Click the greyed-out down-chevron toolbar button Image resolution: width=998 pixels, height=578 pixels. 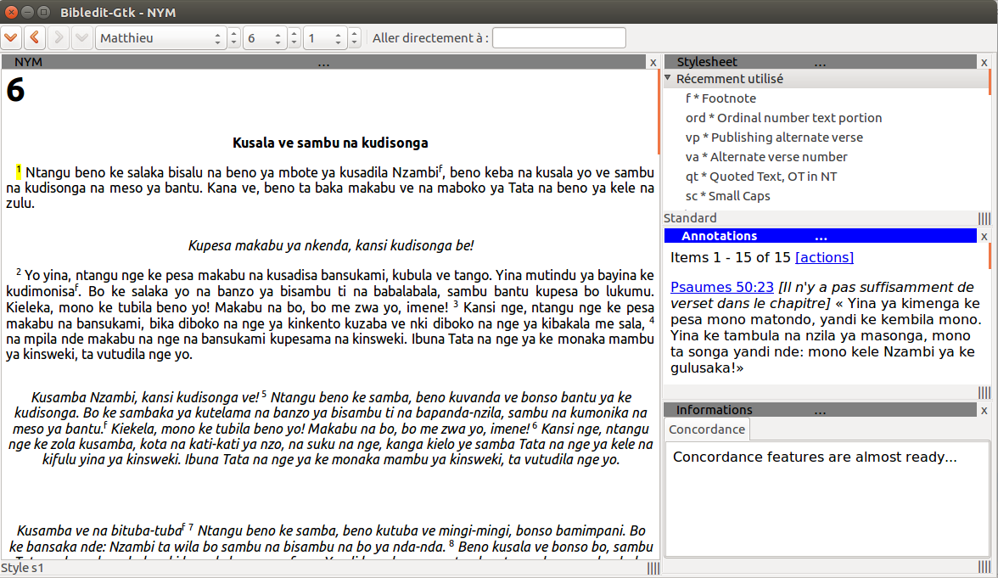(82, 38)
